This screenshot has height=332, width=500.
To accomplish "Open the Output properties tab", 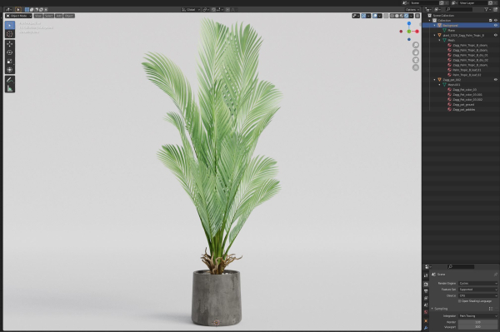I will pyautogui.click(x=426, y=291).
